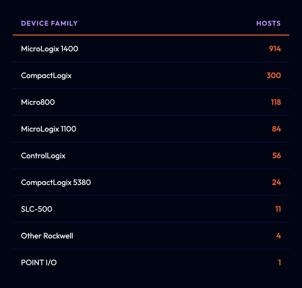Click the 4 hosts count for Other Rockwell
The width and height of the screenshot is (302, 288).
279,236
